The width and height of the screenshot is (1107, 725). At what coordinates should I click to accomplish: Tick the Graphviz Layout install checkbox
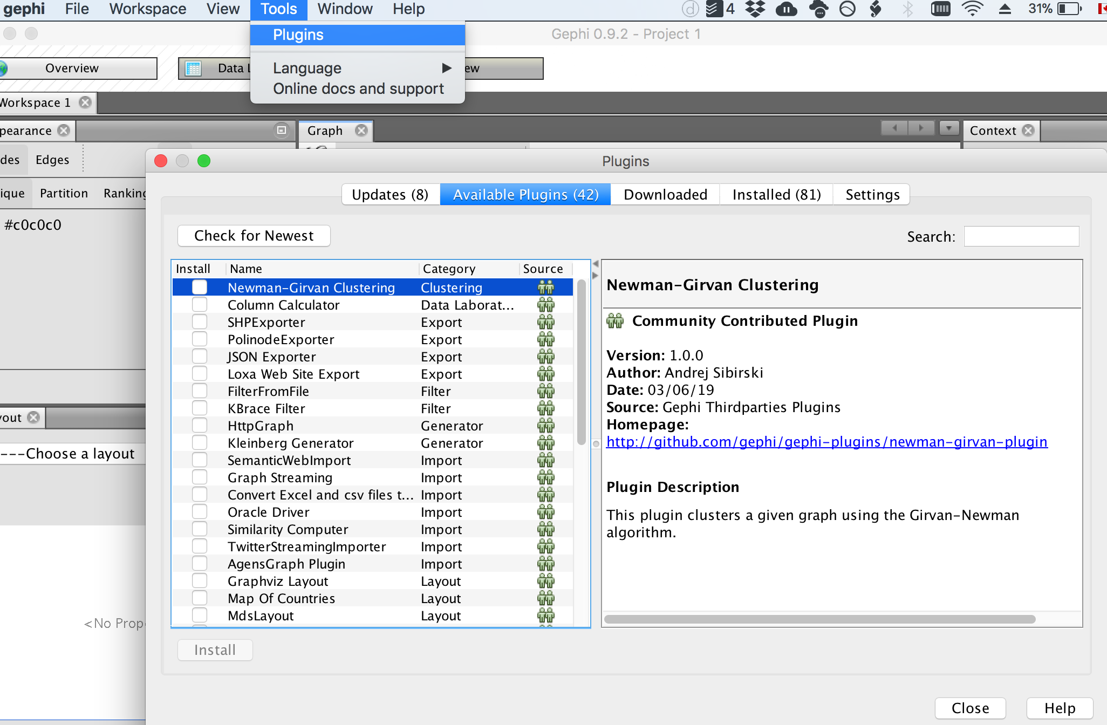(200, 581)
